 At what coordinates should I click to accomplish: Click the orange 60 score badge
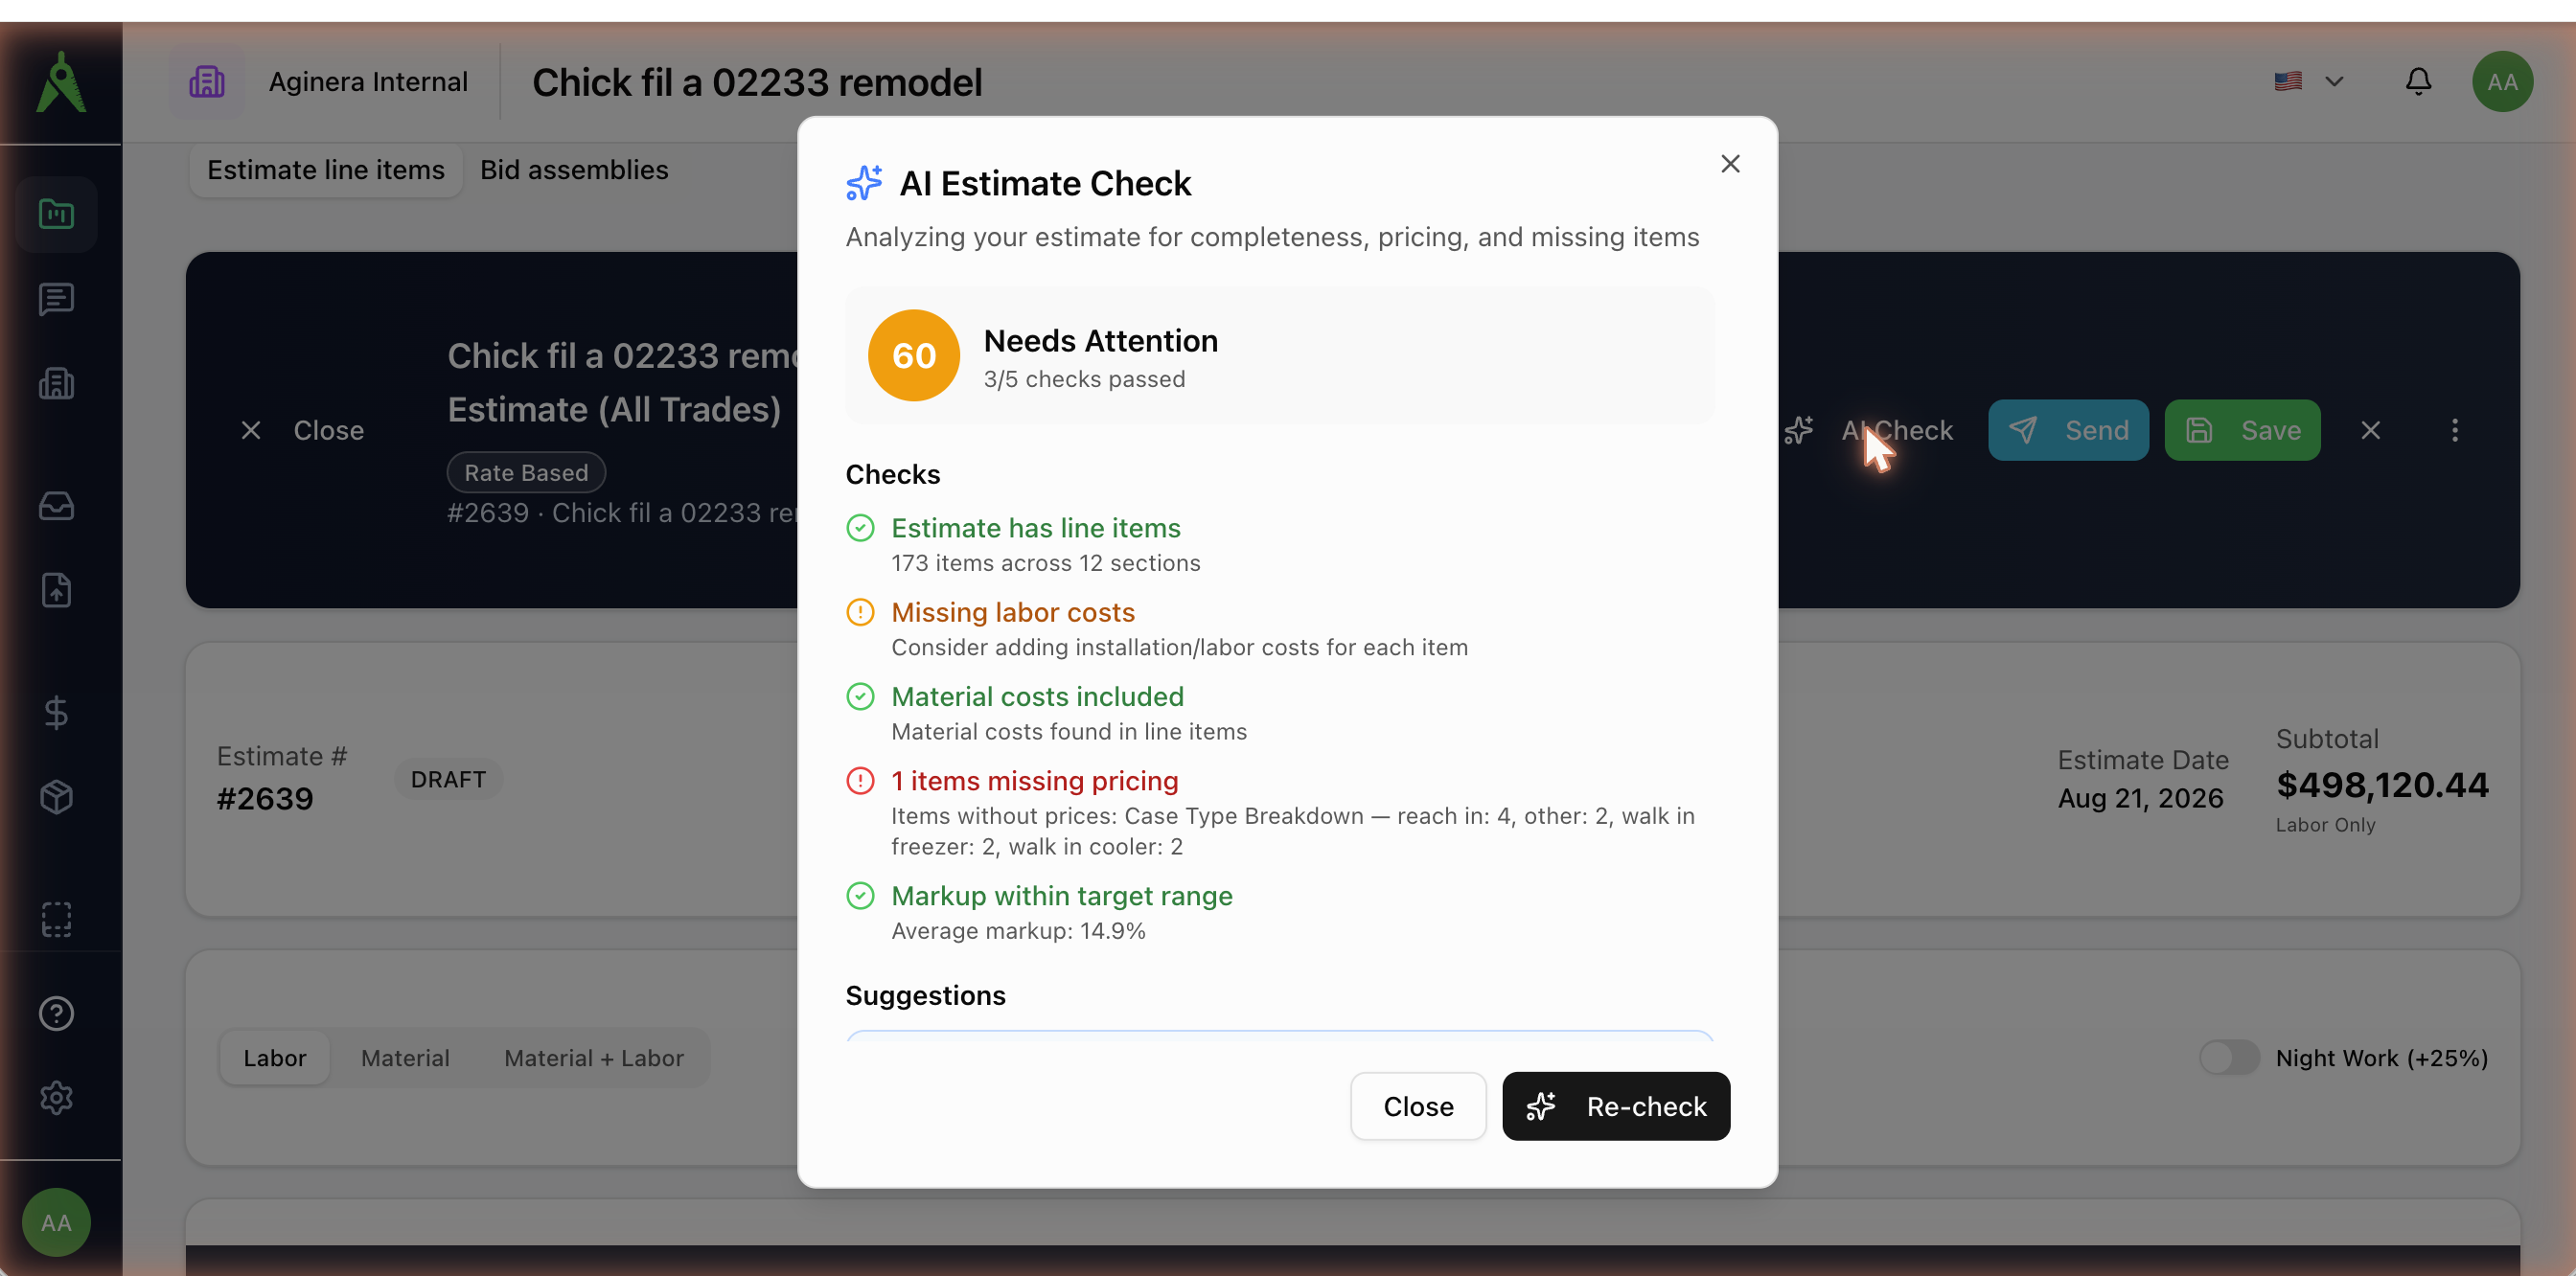[x=913, y=354]
